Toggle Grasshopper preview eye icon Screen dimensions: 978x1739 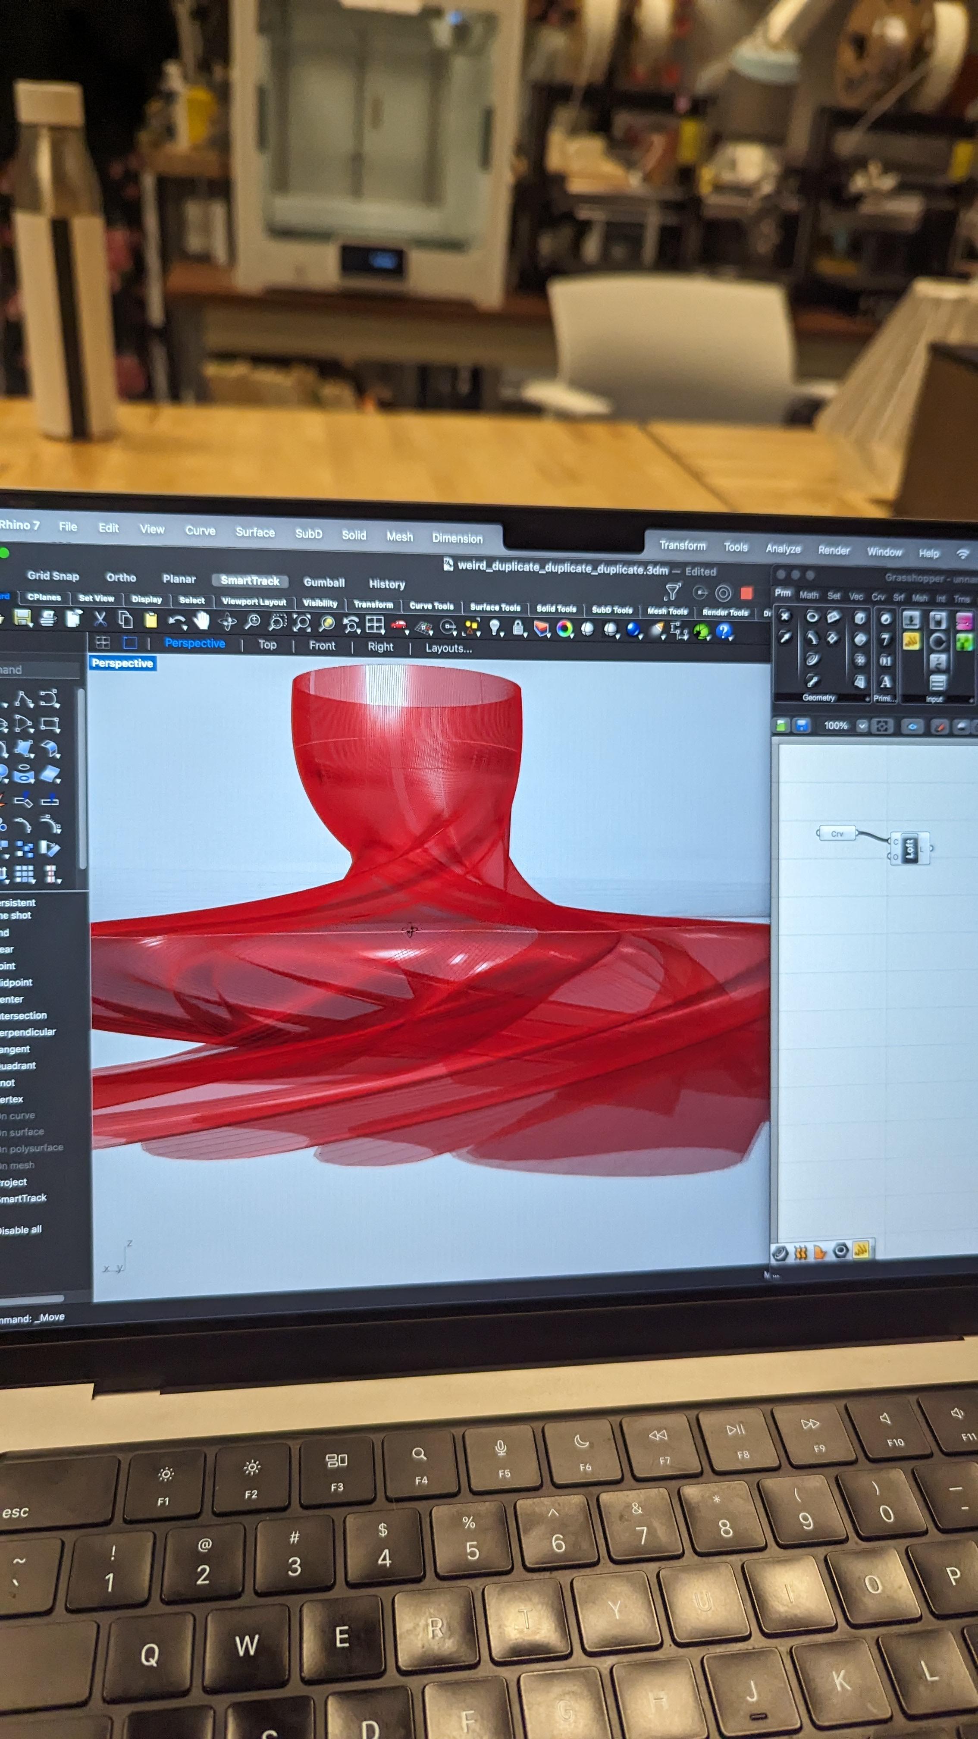[x=912, y=727]
